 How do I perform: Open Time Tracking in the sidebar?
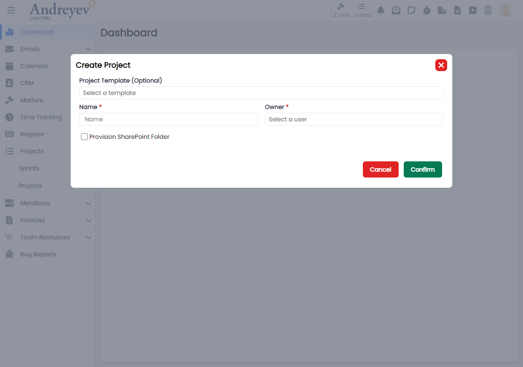click(x=41, y=117)
